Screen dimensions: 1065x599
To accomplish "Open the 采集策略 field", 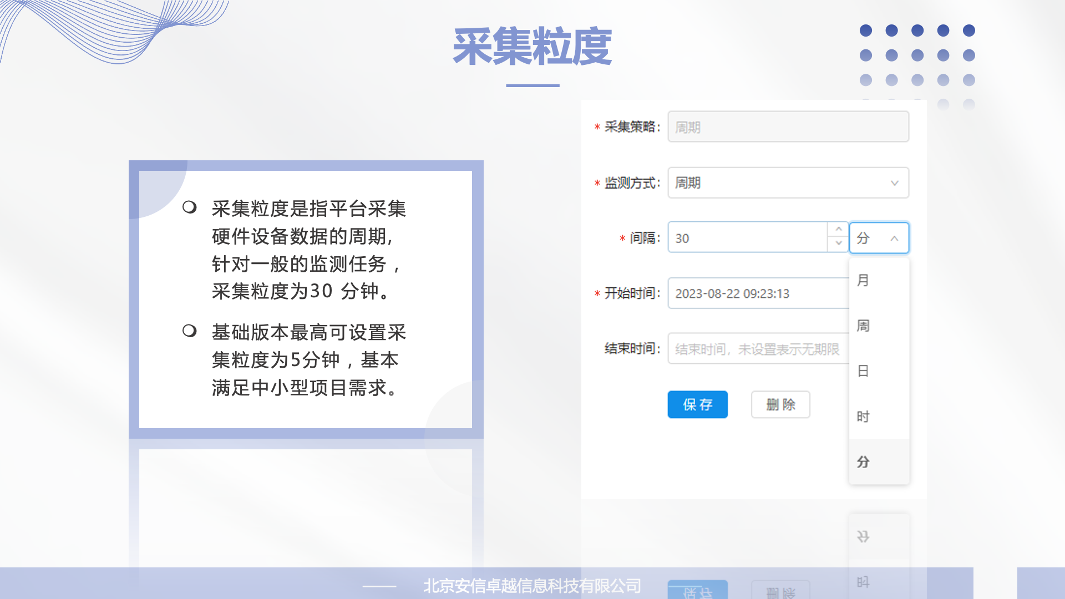I will pyautogui.click(x=788, y=127).
